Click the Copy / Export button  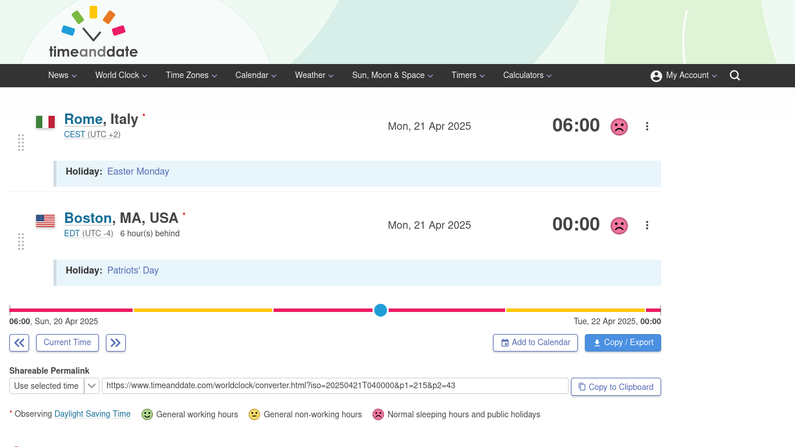pyautogui.click(x=623, y=343)
